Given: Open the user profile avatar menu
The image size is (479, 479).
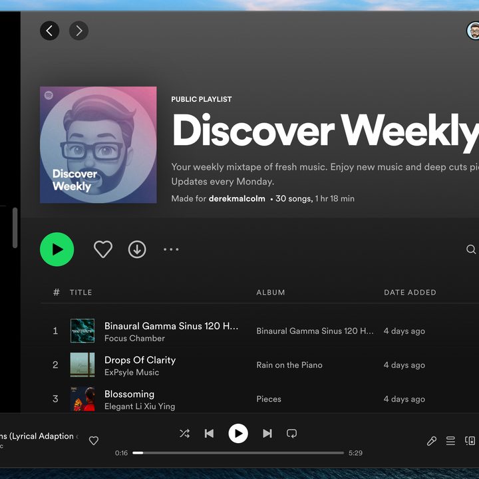Looking at the screenshot, I should 473,31.
